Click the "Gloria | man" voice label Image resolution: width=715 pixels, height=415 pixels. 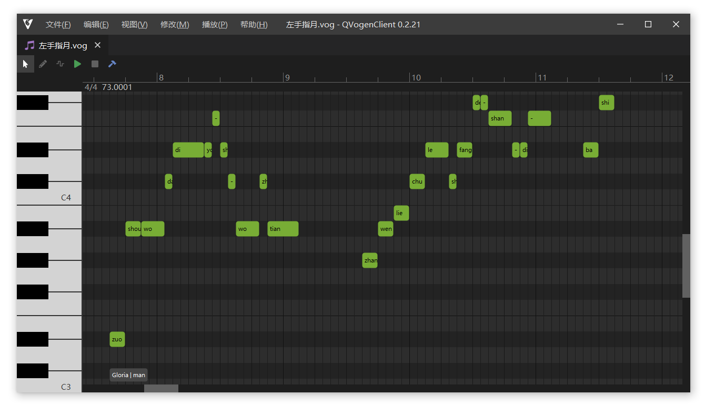tap(128, 375)
